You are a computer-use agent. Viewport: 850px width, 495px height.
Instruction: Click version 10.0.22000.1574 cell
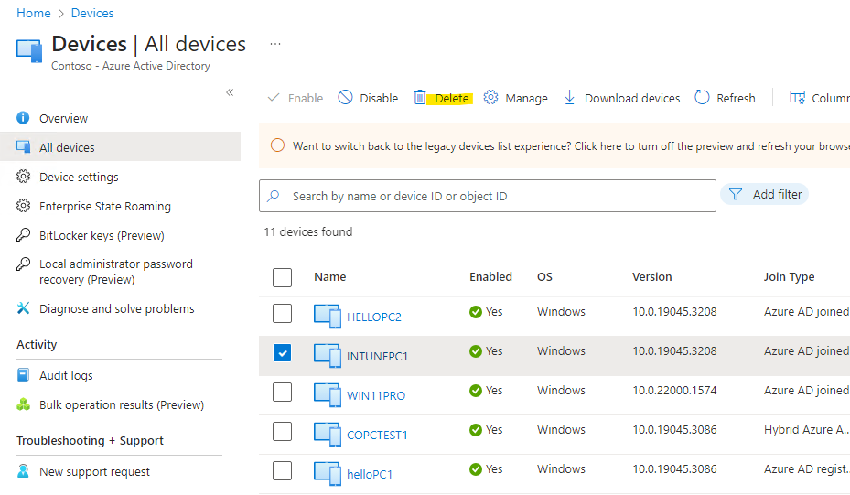(x=675, y=391)
